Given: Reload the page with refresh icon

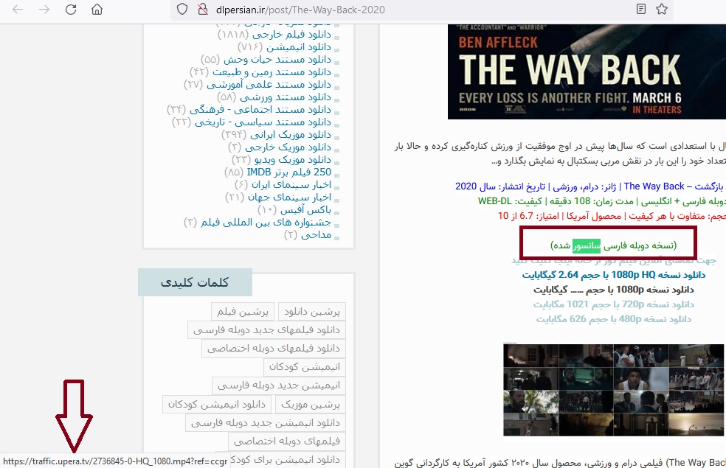Looking at the screenshot, I should pos(70,10).
